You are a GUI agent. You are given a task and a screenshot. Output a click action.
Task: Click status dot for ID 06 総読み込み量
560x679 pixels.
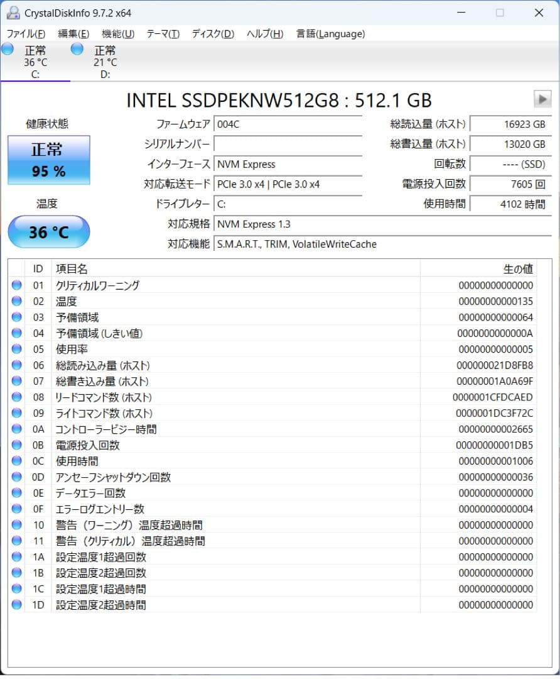pyautogui.click(x=17, y=365)
